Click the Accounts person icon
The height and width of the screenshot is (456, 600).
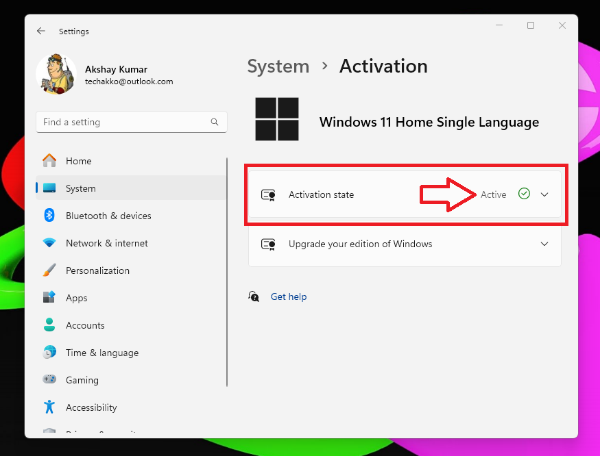(49, 325)
